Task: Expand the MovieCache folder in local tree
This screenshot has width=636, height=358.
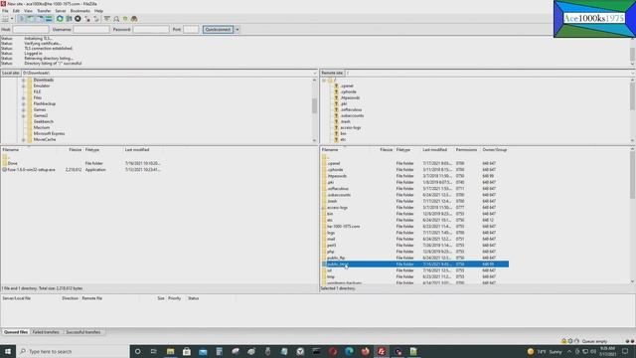Action: pyautogui.click(x=23, y=139)
